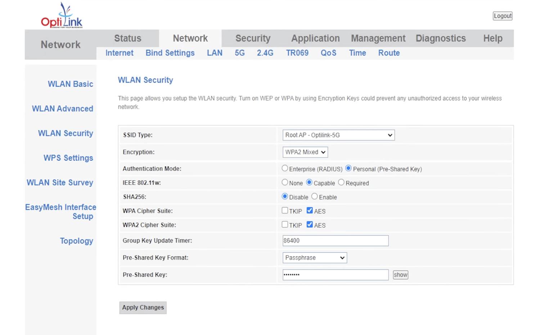
Task: Open the SSID Type dropdown
Action: pyautogui.click(x=338, y=135)
